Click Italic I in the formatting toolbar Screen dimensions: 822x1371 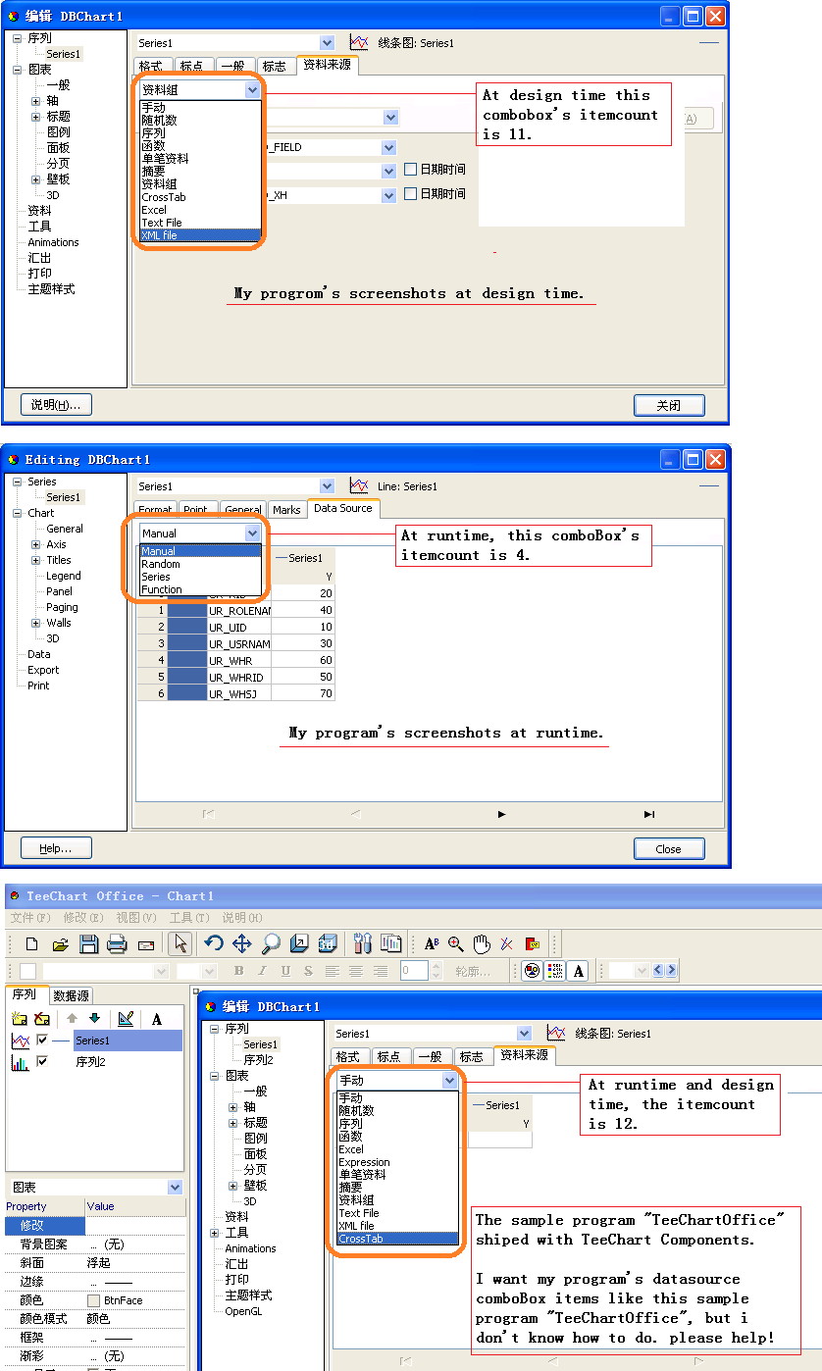pos(262,971)
